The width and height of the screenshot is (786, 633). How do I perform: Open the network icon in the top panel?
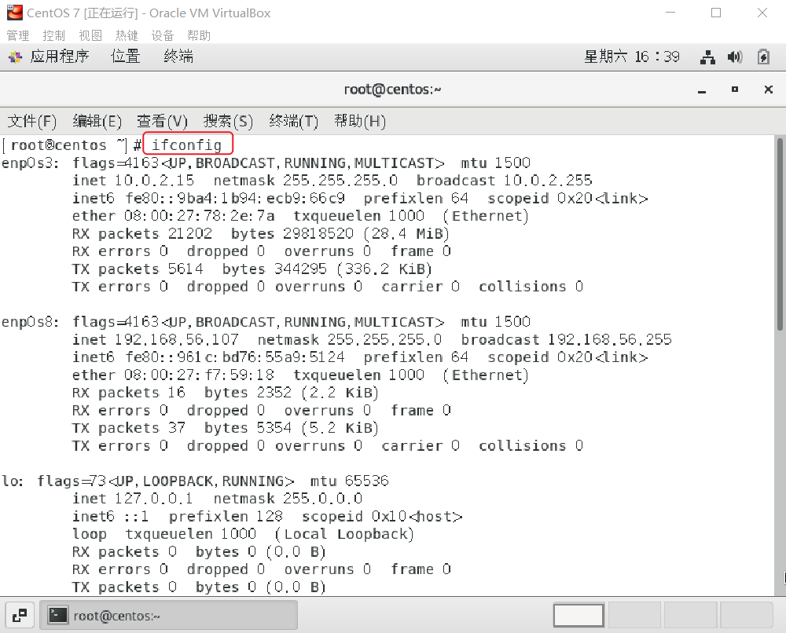pyautogui.click(x=708, y=56)
